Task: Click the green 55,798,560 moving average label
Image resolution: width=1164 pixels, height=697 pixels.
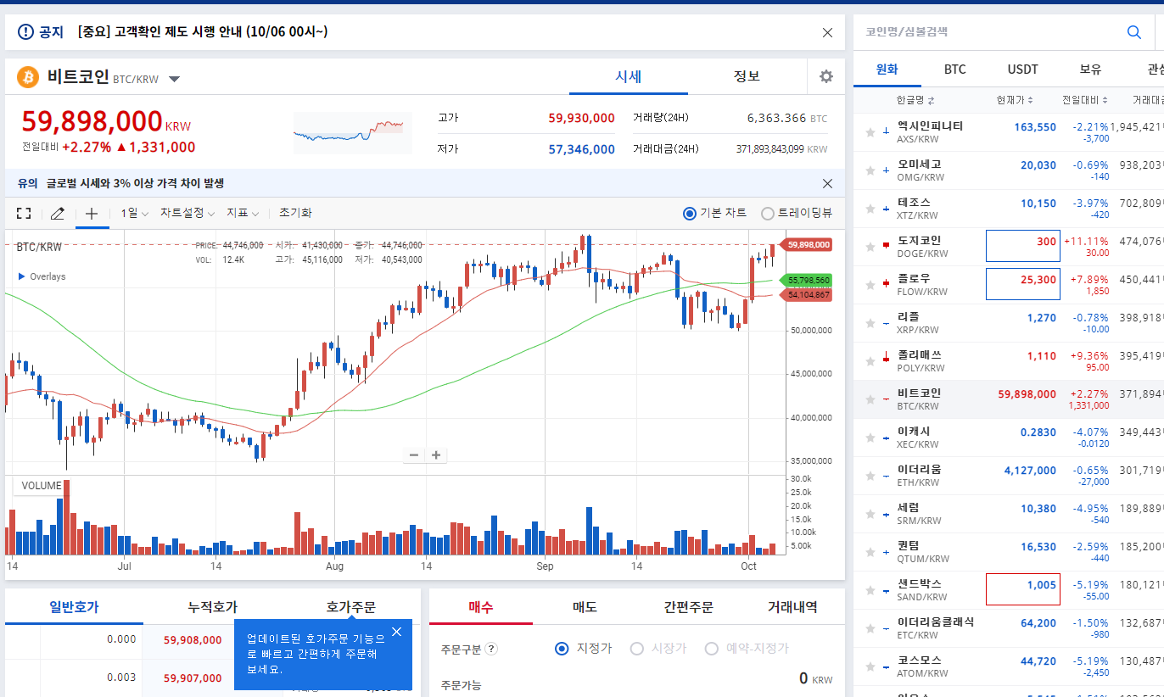Action: tap(806, 280)
